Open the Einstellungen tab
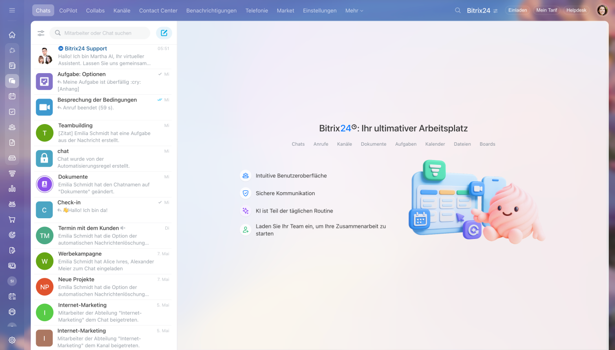This screenshot has width=615, height=350. pyautogui.click(x=320, y=11)
